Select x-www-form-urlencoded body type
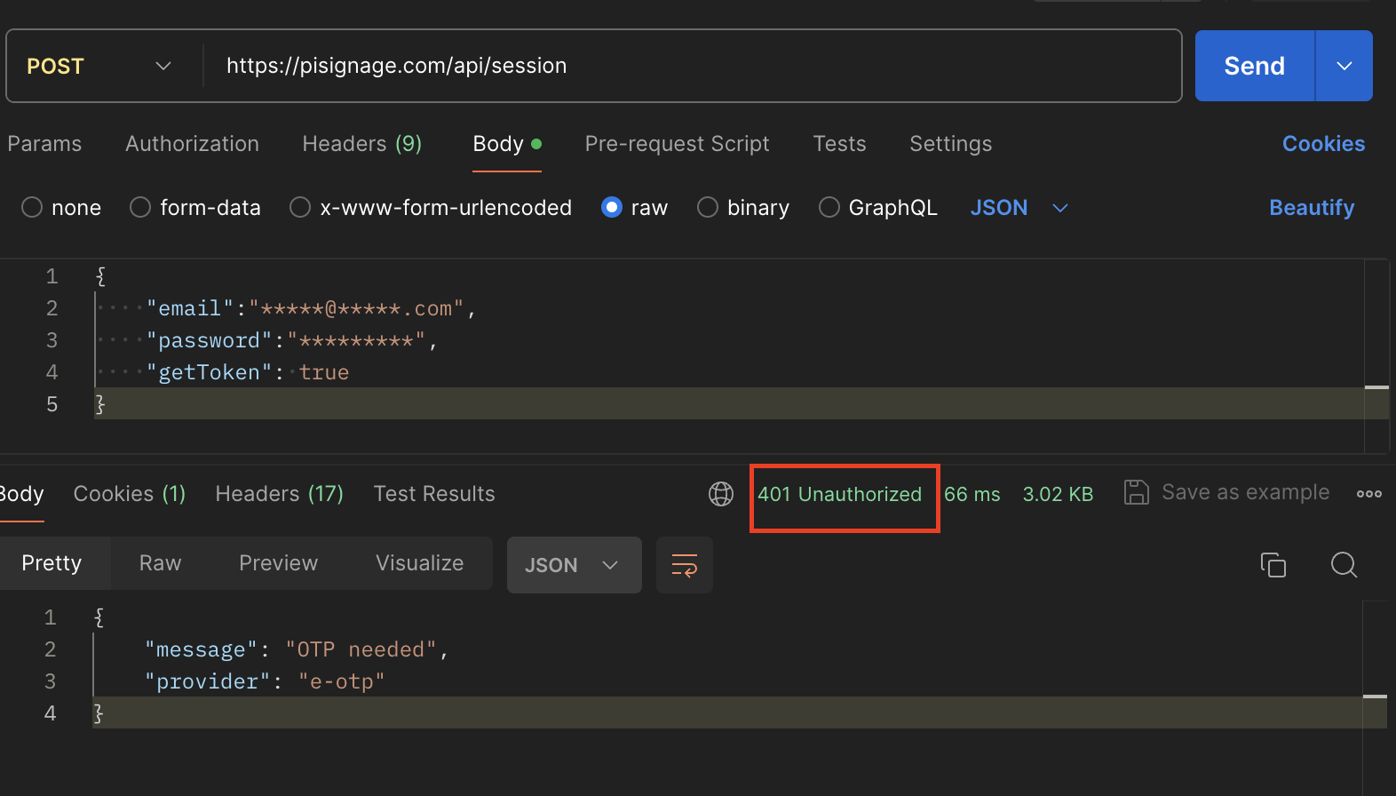This screenshot has width=1396, height=796. click(x=300, y=208)
